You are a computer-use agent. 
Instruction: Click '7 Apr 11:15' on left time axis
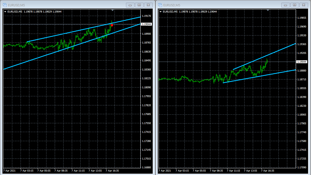(78, 171)
